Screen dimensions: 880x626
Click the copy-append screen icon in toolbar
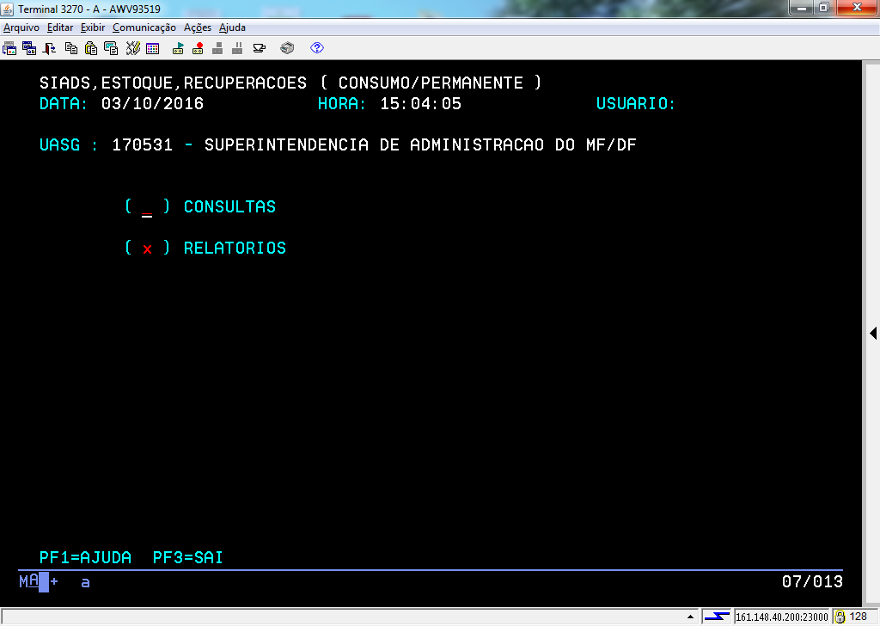click(111, 48)
